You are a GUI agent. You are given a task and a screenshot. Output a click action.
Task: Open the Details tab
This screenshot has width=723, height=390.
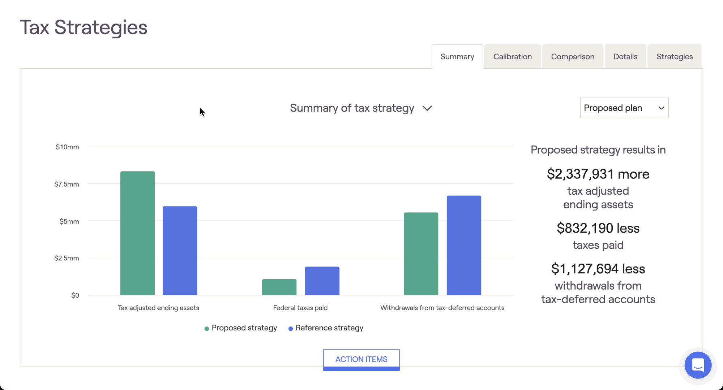click(625, 57)
